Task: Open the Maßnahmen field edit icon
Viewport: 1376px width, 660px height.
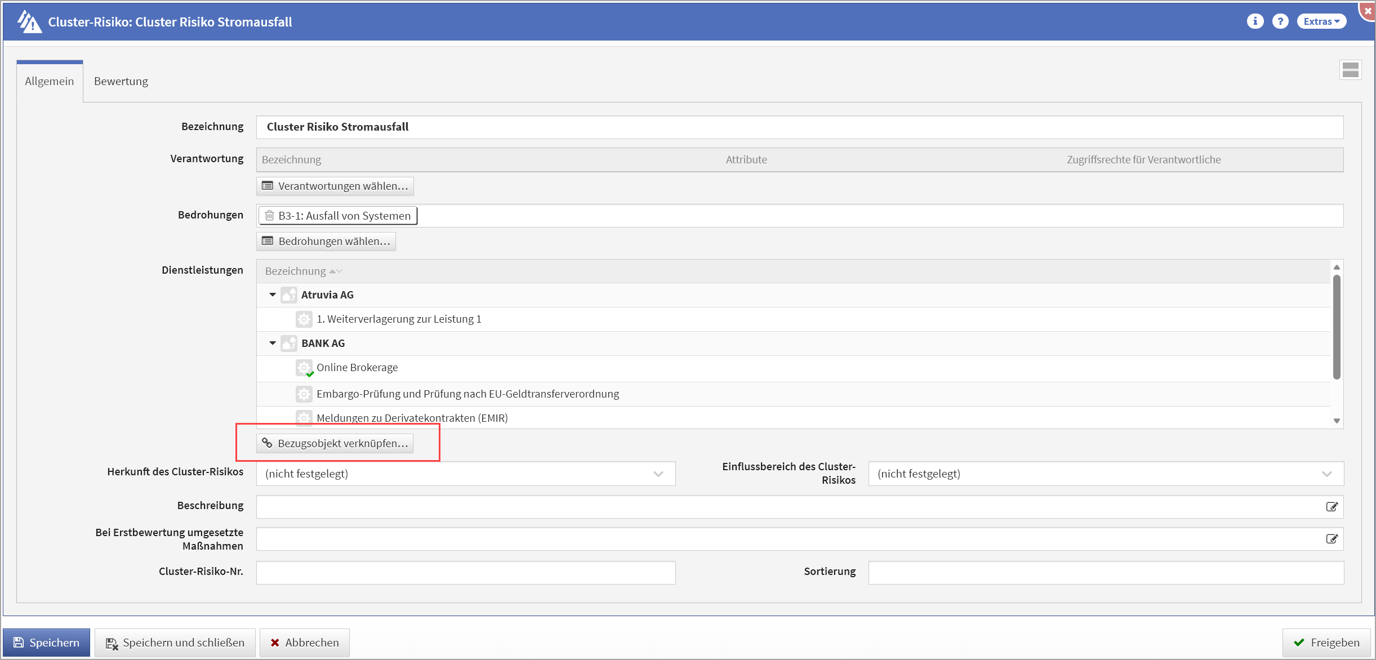Action: 1332,539
